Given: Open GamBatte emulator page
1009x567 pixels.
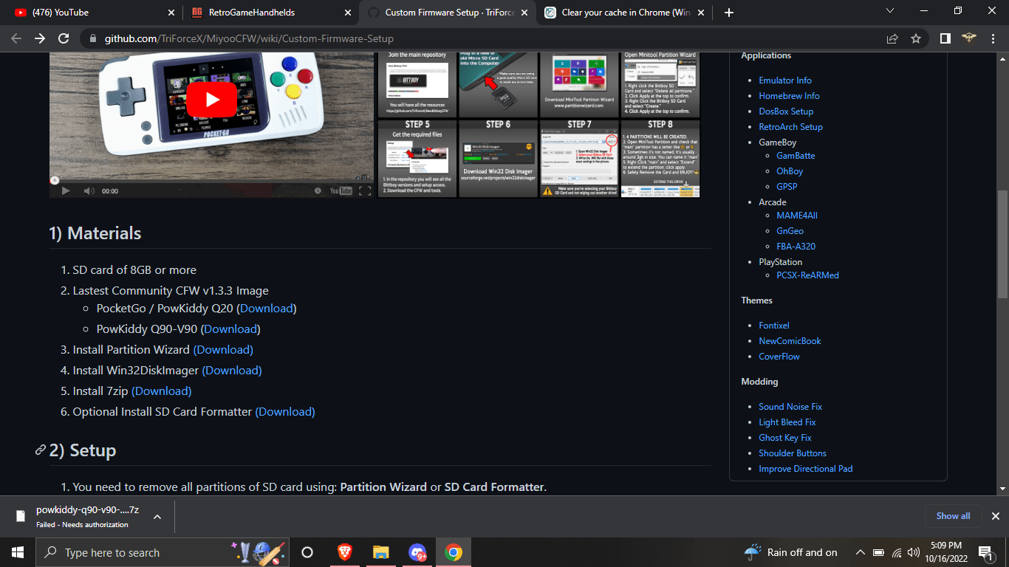Looking at the screenshot, I should (x=796, y=156).
